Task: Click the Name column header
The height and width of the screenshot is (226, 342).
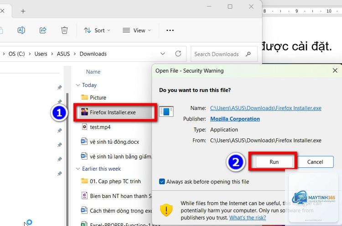Action: [x=93, y=72]
